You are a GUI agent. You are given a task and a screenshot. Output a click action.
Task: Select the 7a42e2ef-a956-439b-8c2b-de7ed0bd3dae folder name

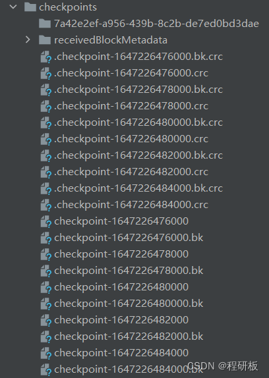tap(156, 24)
